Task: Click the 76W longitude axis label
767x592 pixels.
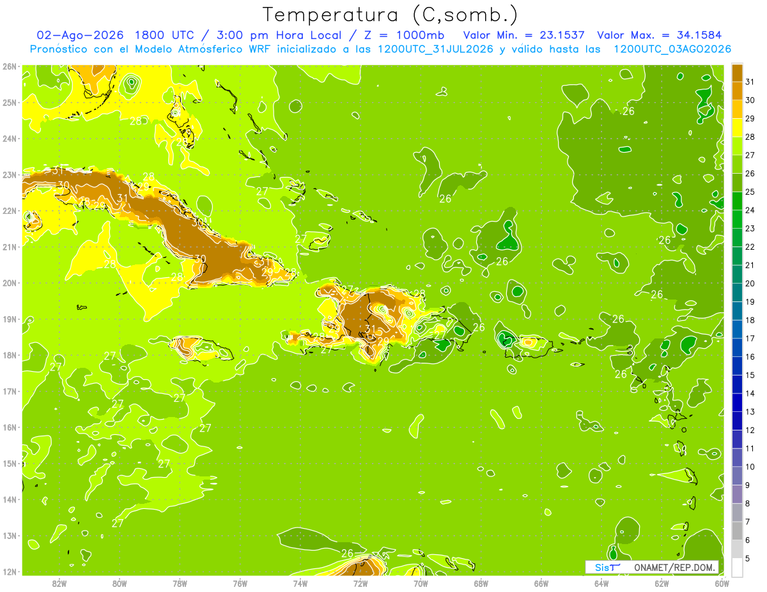Action: point(240,584)
